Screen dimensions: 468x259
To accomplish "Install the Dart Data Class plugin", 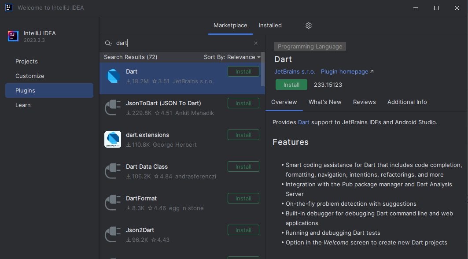I will click(243, 166).
